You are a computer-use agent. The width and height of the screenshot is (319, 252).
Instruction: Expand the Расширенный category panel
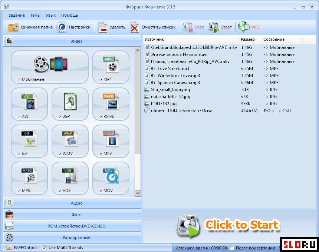[x=72, y=238]
